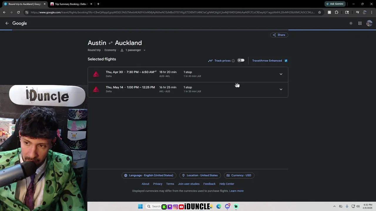Click the 1 hr 45 min LAX layover text
The width and height of the screenshot is (376, 211).
192,76
